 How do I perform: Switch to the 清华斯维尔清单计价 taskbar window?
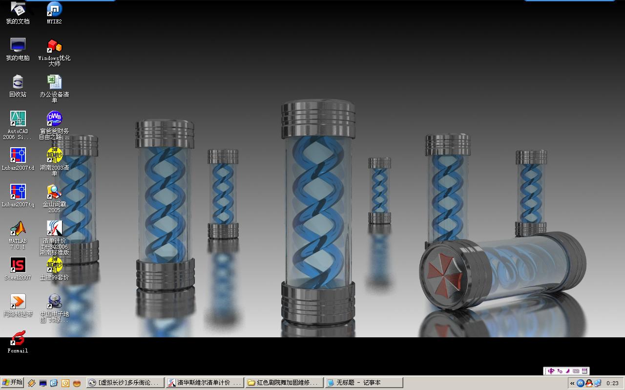[x=204, y=383]
